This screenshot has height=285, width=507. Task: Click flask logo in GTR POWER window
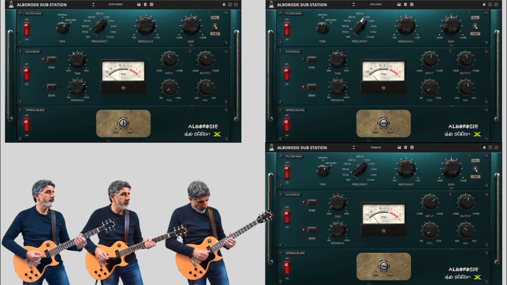pos(11,4)
